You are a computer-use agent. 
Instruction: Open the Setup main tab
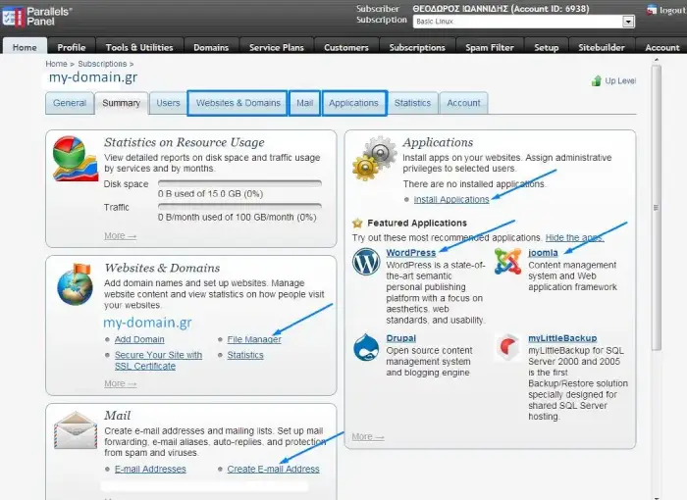pyautogui.click(x=547, y=47)
